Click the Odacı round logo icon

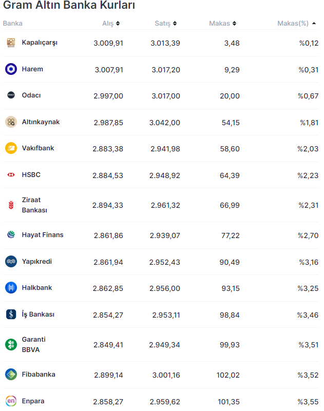(x=11, y=95)
